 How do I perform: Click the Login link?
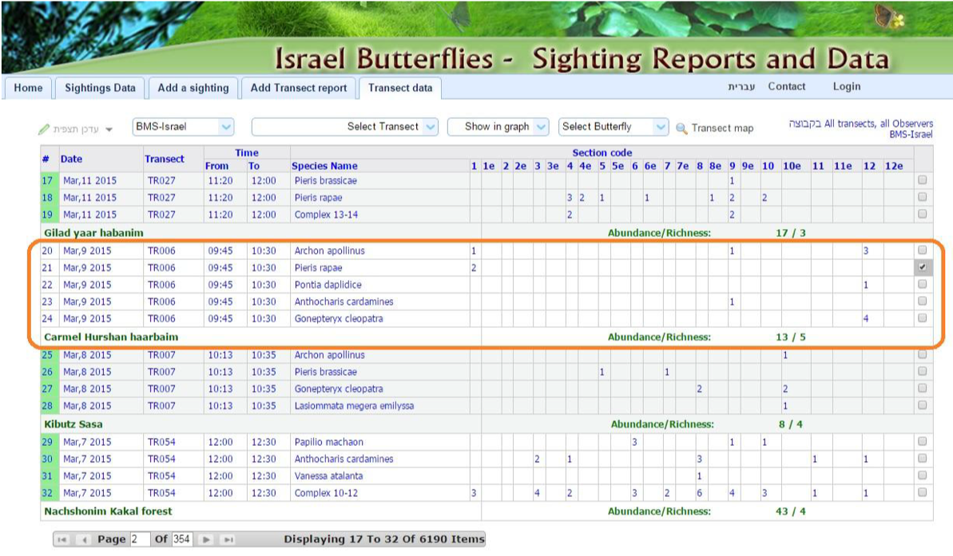pos(846,86)
